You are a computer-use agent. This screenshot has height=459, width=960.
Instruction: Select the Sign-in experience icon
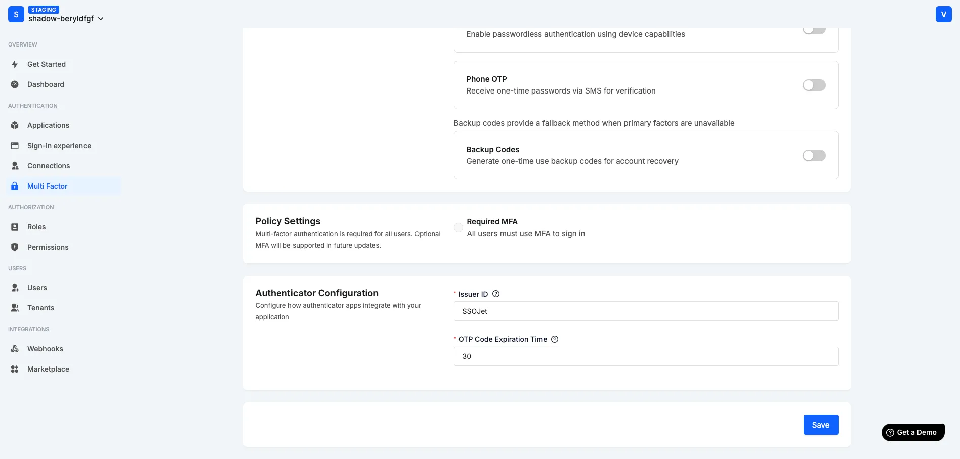[15, 145]
